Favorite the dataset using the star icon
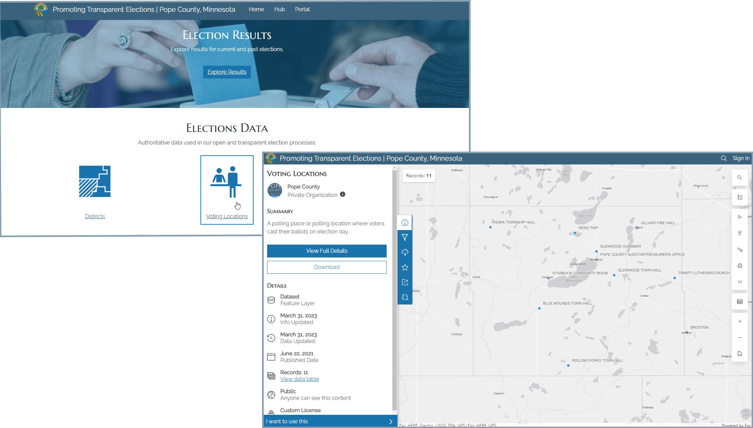Image resolution: width=753 pixels, height=428 pixels. (x=405, y=267)
